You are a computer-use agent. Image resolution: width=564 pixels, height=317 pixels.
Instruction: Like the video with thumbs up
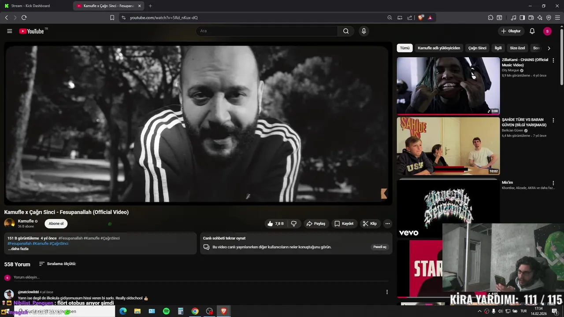click(275, 224)
